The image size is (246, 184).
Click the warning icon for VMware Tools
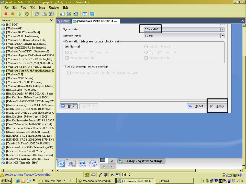(x=2, y=175)
